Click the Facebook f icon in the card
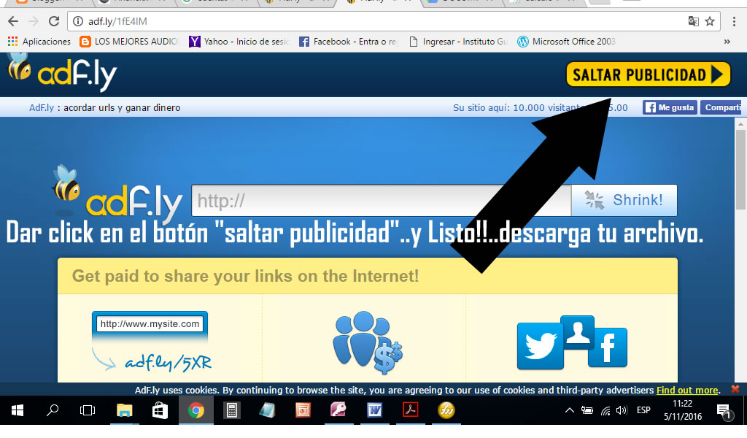The height and width of the screenshot is (438, 747). click(x=608, y=348)
